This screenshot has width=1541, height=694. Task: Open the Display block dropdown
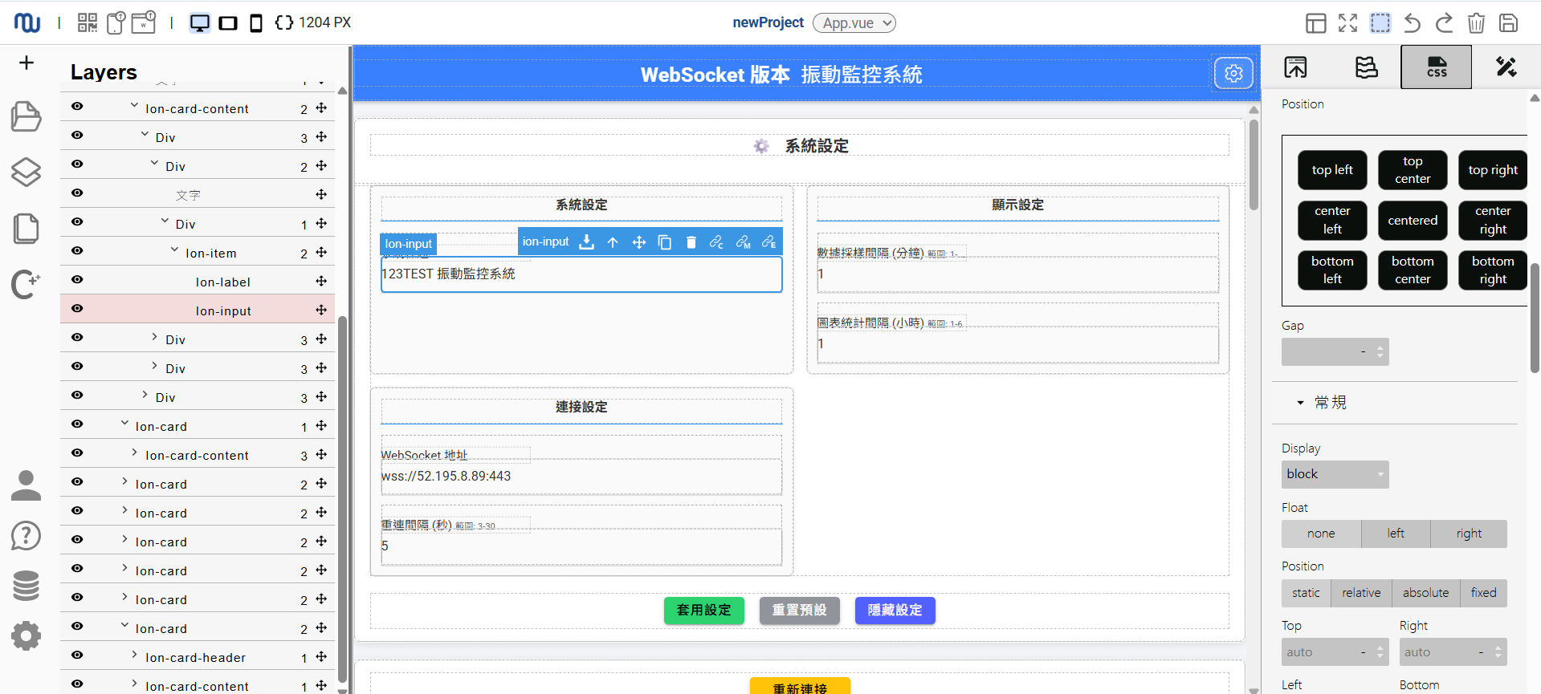(x=1335, y=474)
